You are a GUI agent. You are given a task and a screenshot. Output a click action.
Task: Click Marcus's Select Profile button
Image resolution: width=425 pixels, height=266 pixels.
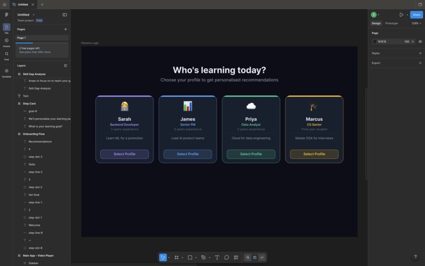314,154
